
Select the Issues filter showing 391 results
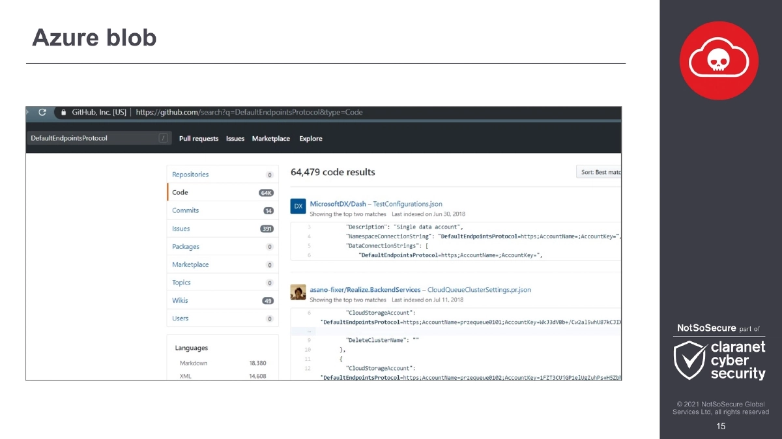(181, 229)
